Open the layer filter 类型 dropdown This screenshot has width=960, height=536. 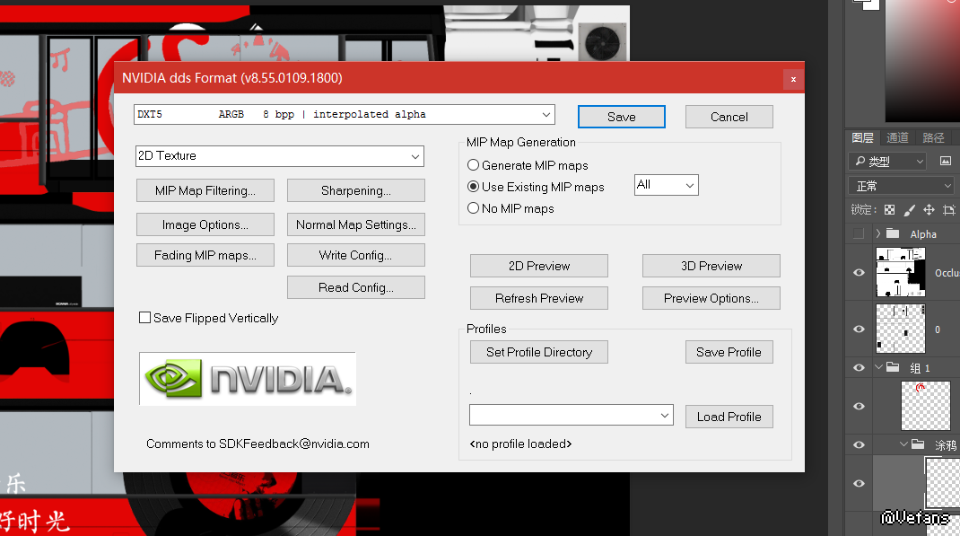pyautogui.click(x=887, y=161)
